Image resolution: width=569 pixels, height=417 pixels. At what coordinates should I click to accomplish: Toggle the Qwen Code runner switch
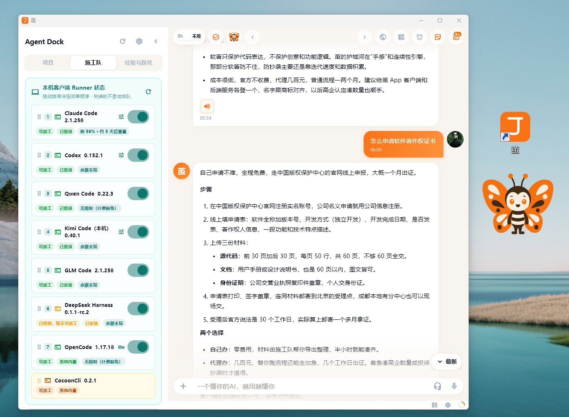tap(138, 193)
